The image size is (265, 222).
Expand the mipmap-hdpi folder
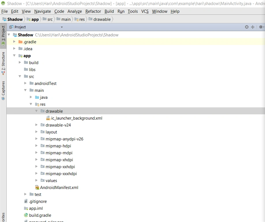point(36,146)
